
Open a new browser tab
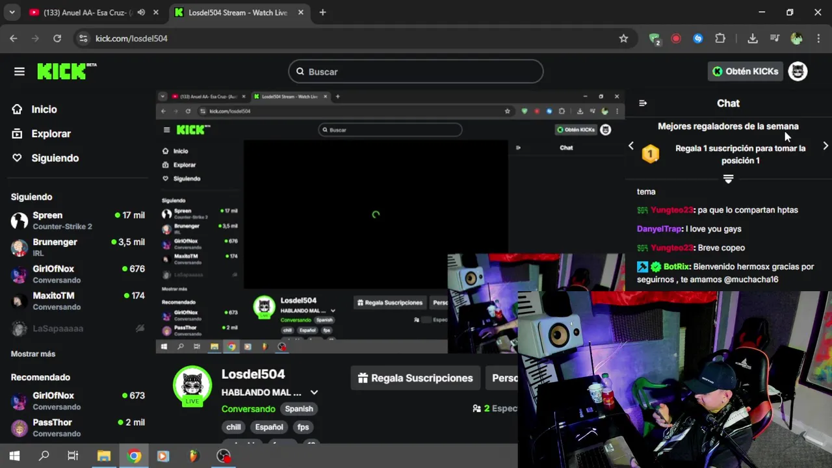point(322,12)
